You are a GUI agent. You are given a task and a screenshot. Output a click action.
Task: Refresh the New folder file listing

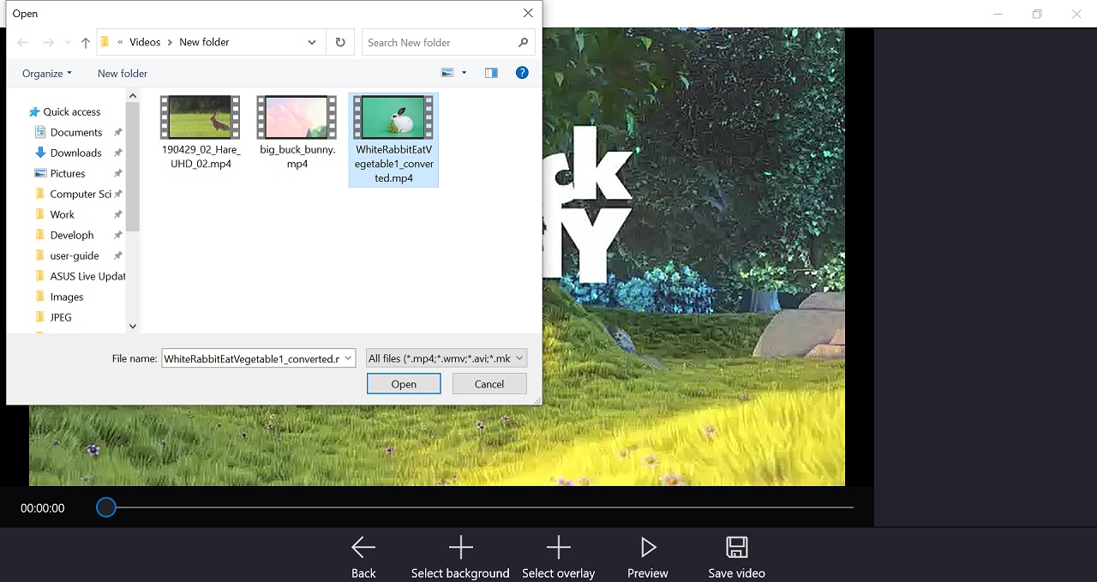pos(340,42)
